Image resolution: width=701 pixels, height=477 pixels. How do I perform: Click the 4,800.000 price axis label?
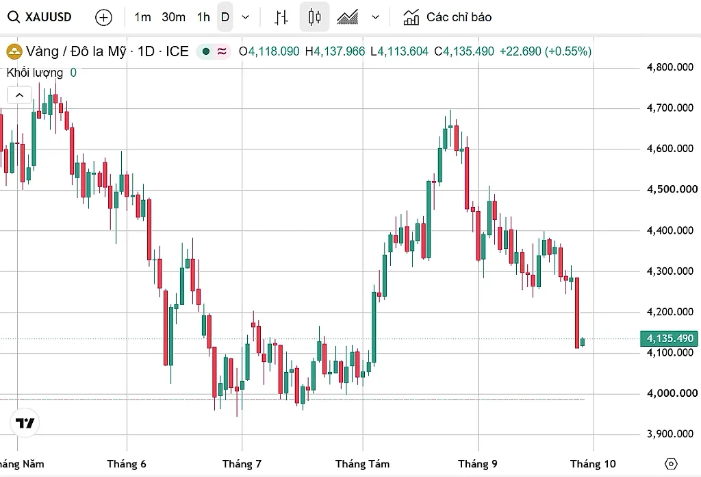pyautogui.click(x=670, y=67)
